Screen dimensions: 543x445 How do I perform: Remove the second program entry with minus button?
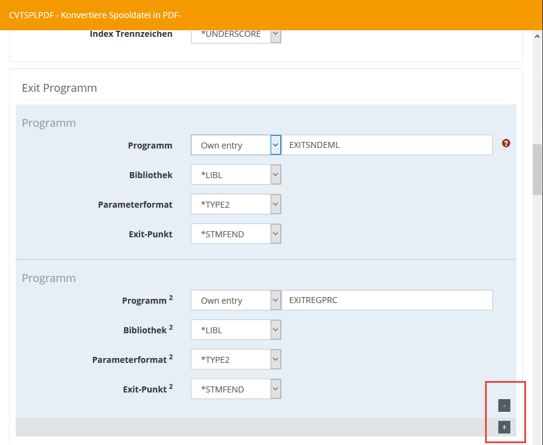pyautogui.click(x=504, y=406)
